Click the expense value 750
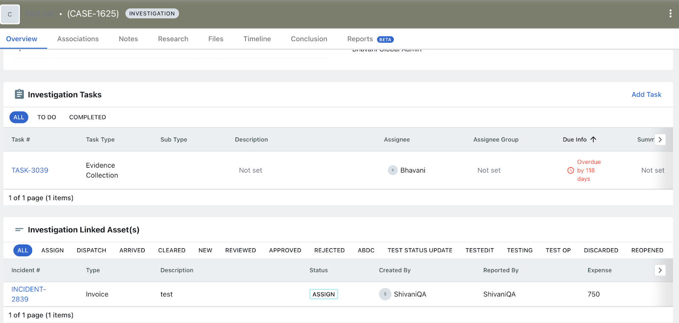The height and width of the screenshot is (323, 679). [x=594, y=294]
